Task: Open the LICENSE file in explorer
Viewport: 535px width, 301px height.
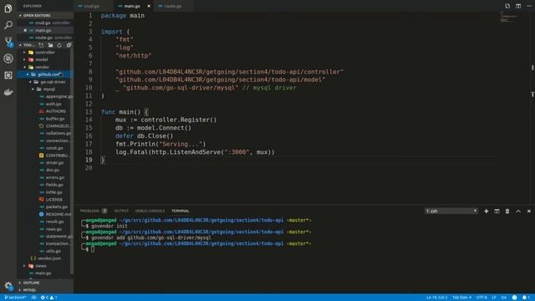Action: click(x=53, y=199)
